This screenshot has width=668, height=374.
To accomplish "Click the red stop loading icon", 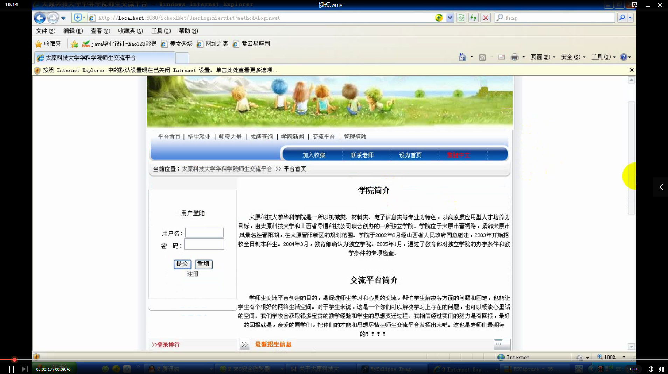I will click(x=486, y=18).
